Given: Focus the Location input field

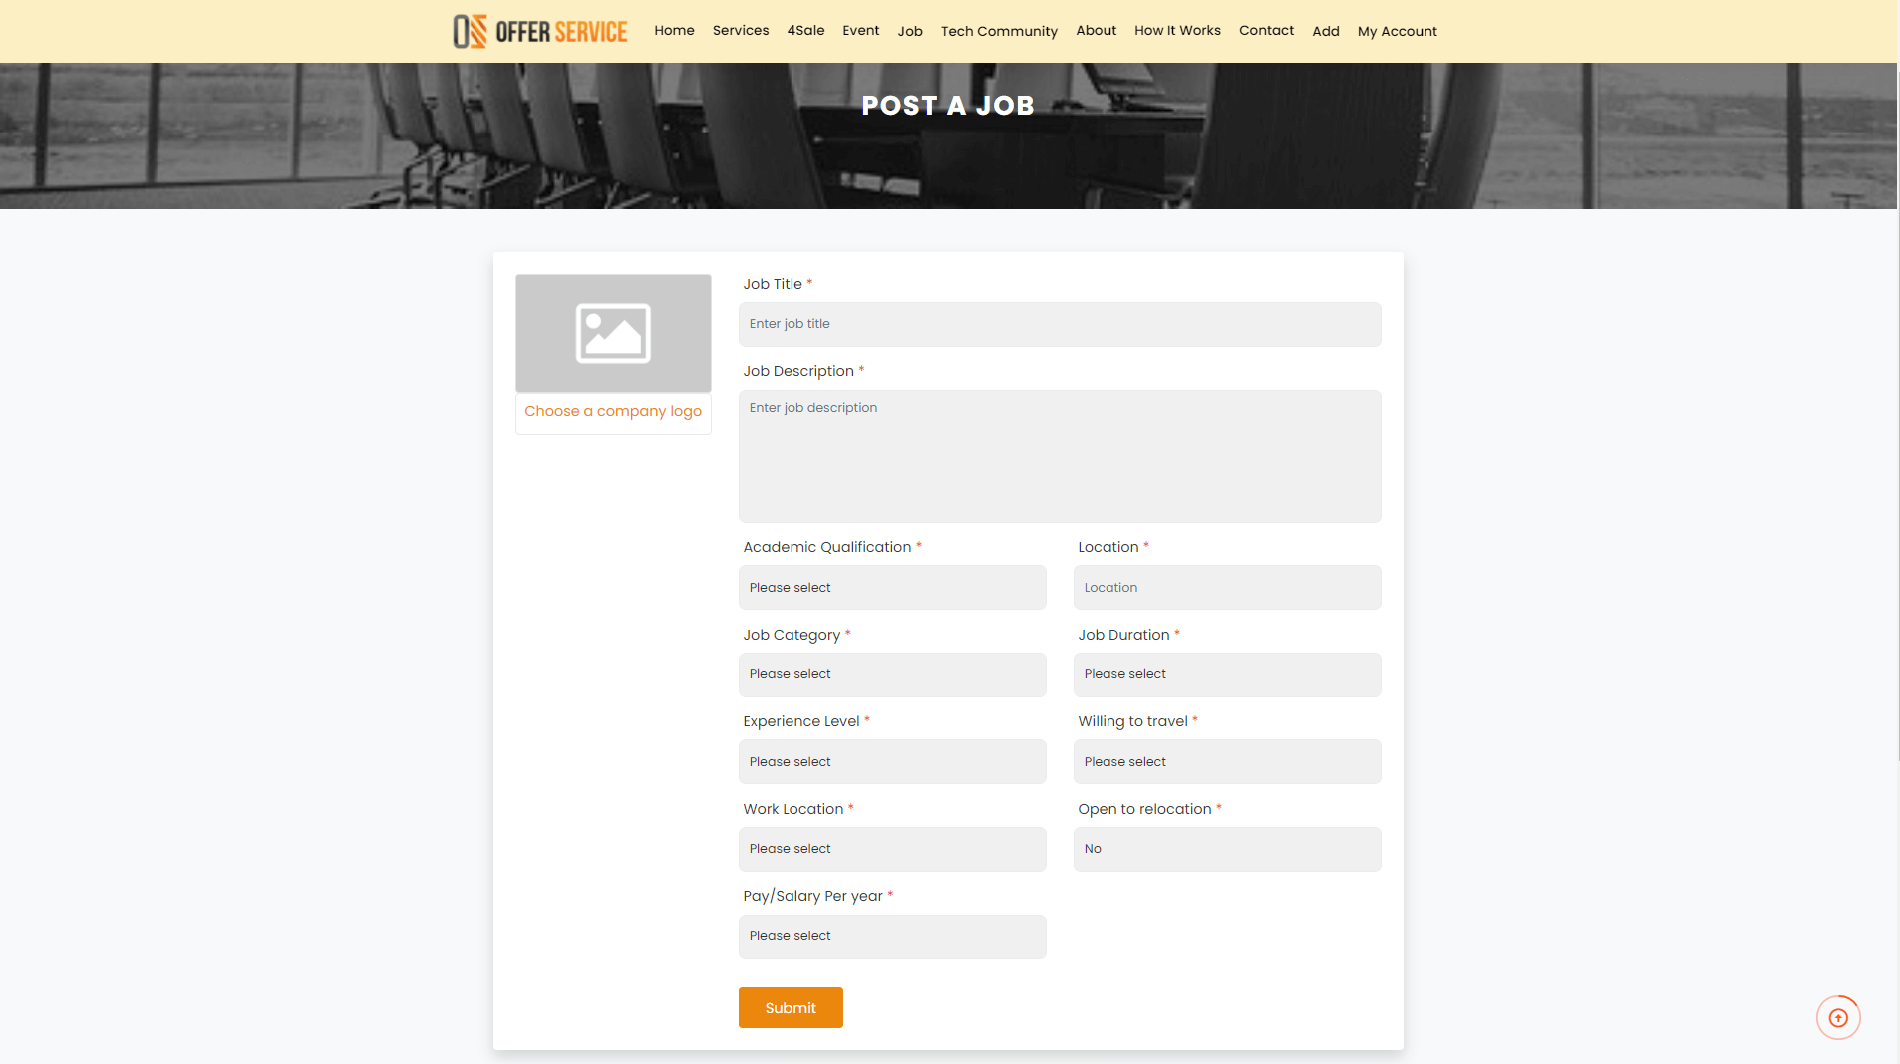Looking at the screenshot, I should coord(1227,588).
